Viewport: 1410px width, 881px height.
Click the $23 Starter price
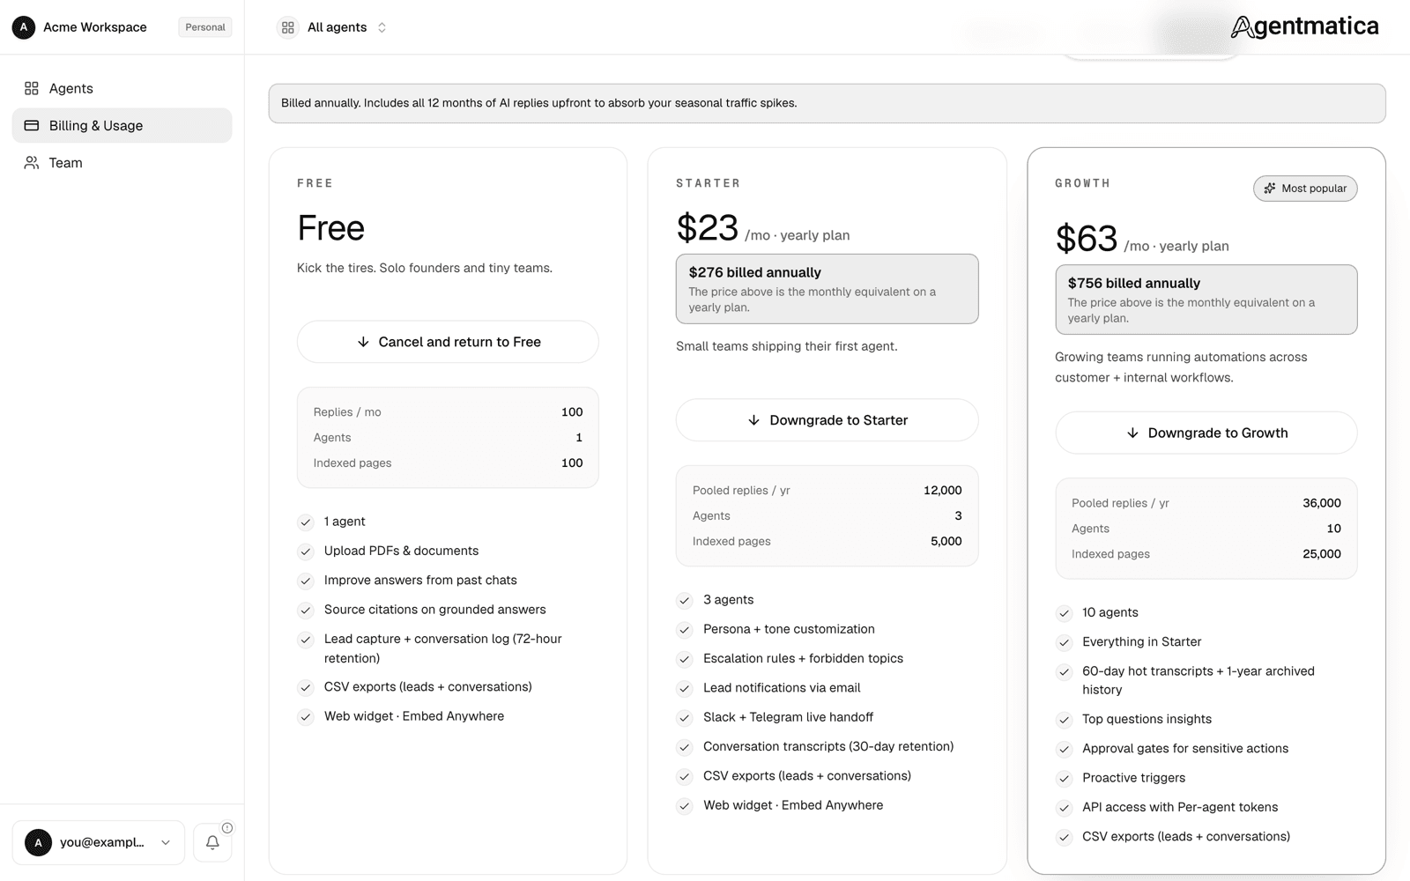(707, 228)
